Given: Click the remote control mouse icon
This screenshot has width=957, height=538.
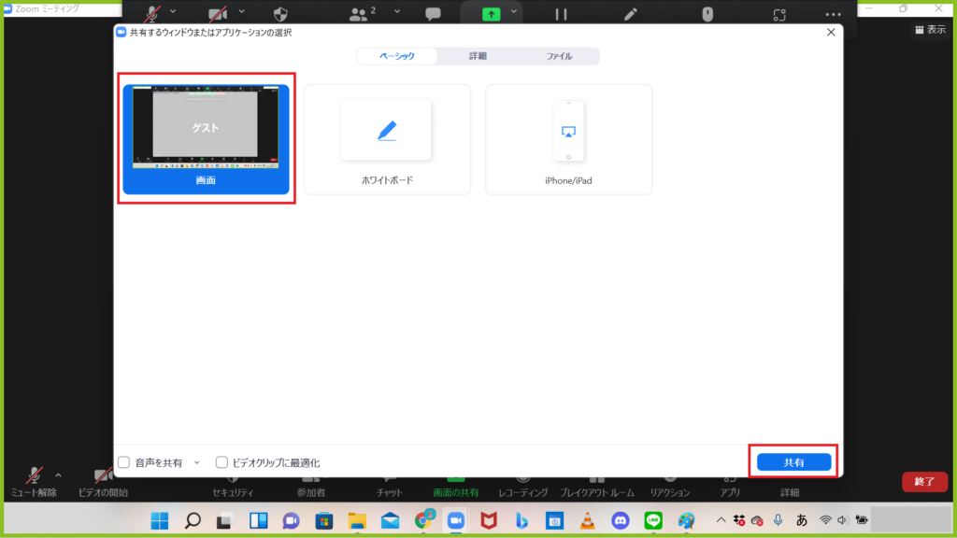Looking at the screenshot, I should point(707,14).
